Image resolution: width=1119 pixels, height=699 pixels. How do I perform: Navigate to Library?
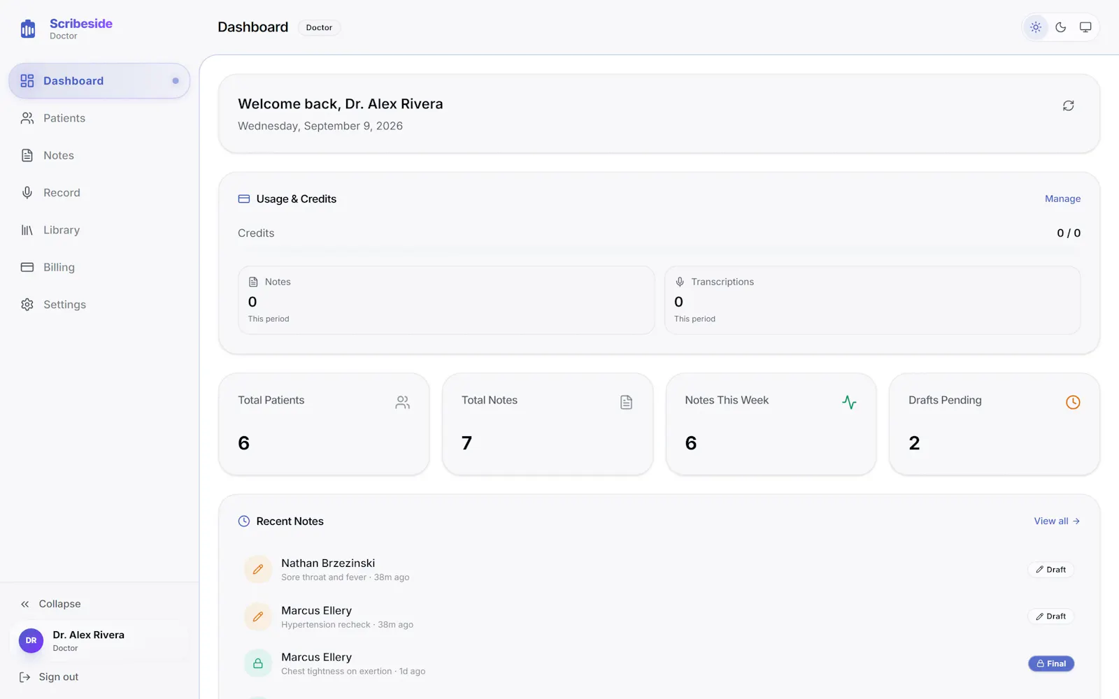tap(99, 230)
